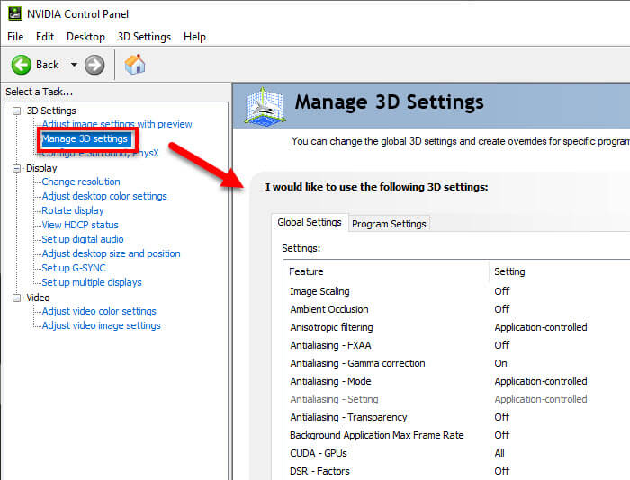Collapse the Display tree node
The width and height of the screenshot is (630, 480).
coord(16,168)
